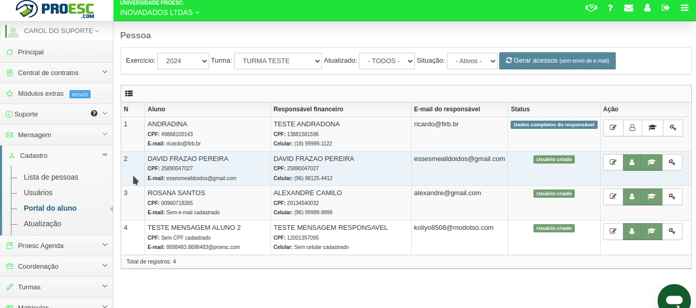Screen dimensions: 696x308
Task: Click the handshake partnership icon in top bar
Action: coord(591,8)
